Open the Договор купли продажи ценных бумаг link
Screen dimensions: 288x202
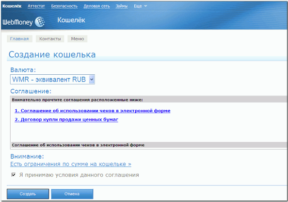pos(66,119)
